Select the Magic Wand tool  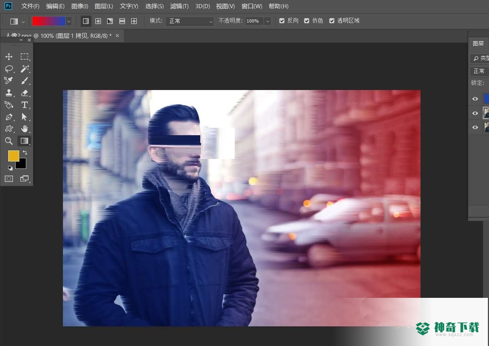(24, 69)
